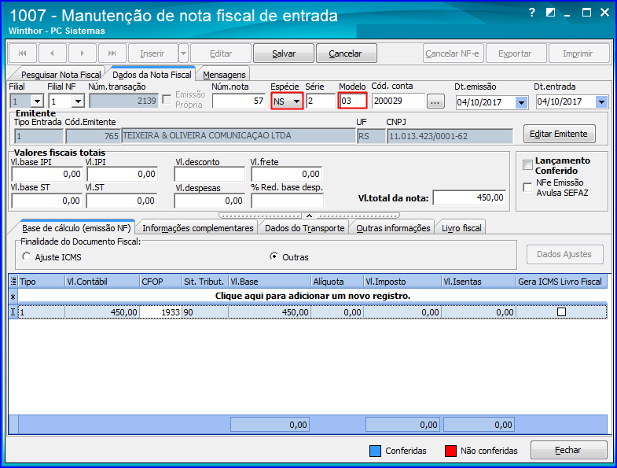Click the Dados Ajustes button
This screenshot has height=468, width=617.
click(564, 254)
